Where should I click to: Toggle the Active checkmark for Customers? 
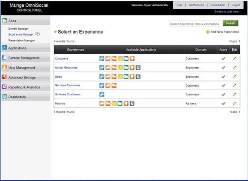(223, 59)
